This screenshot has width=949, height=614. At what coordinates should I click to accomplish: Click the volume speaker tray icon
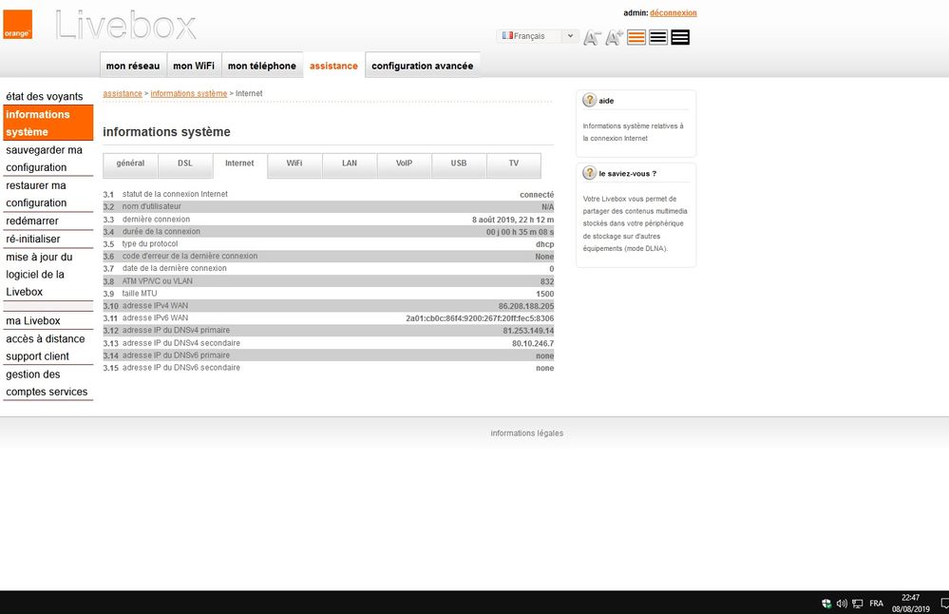coord(842,604)
